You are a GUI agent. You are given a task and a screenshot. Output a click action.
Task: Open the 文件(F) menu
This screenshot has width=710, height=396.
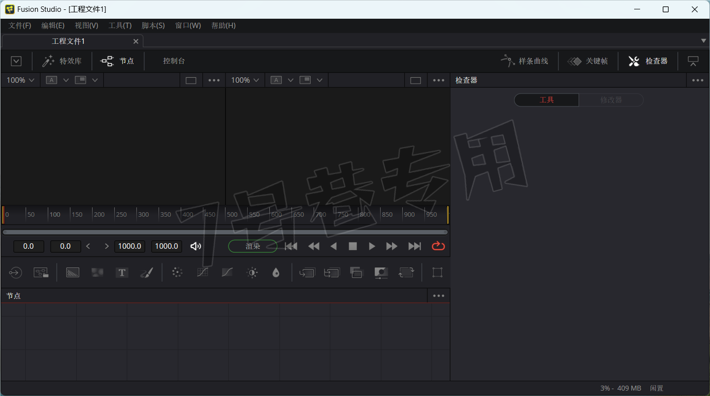(x=20, y=26)
